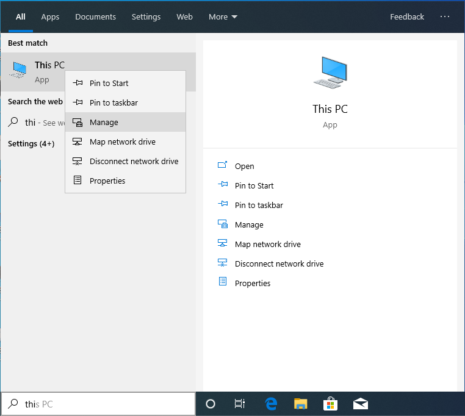The height and width of the screenshot is (416, 465).
Task: Open File Explorer from taskbar
Action: (300, 404)
